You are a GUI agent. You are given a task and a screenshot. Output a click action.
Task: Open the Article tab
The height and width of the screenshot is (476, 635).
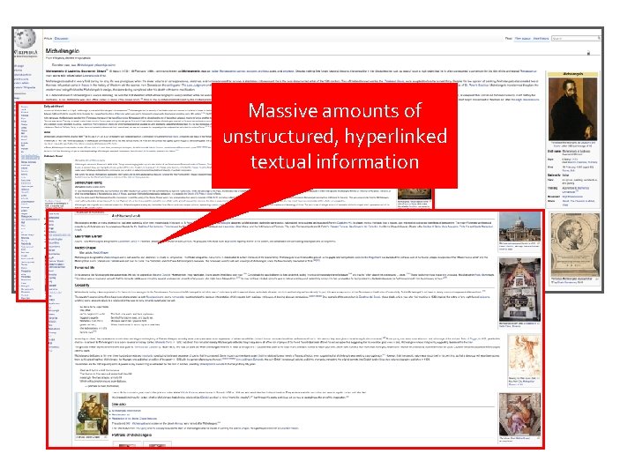click(48, 39)
